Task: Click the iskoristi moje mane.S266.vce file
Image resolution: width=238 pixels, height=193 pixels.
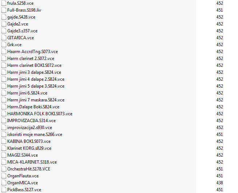Action: [35, 134]
